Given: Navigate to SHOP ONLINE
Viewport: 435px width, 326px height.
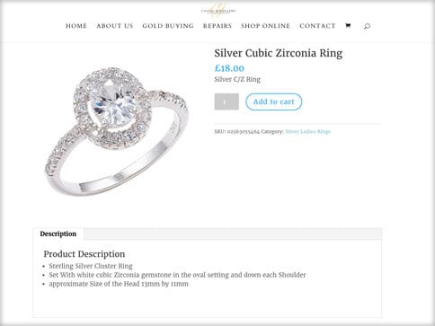Looking at the screenshot, I should (266, 26).
